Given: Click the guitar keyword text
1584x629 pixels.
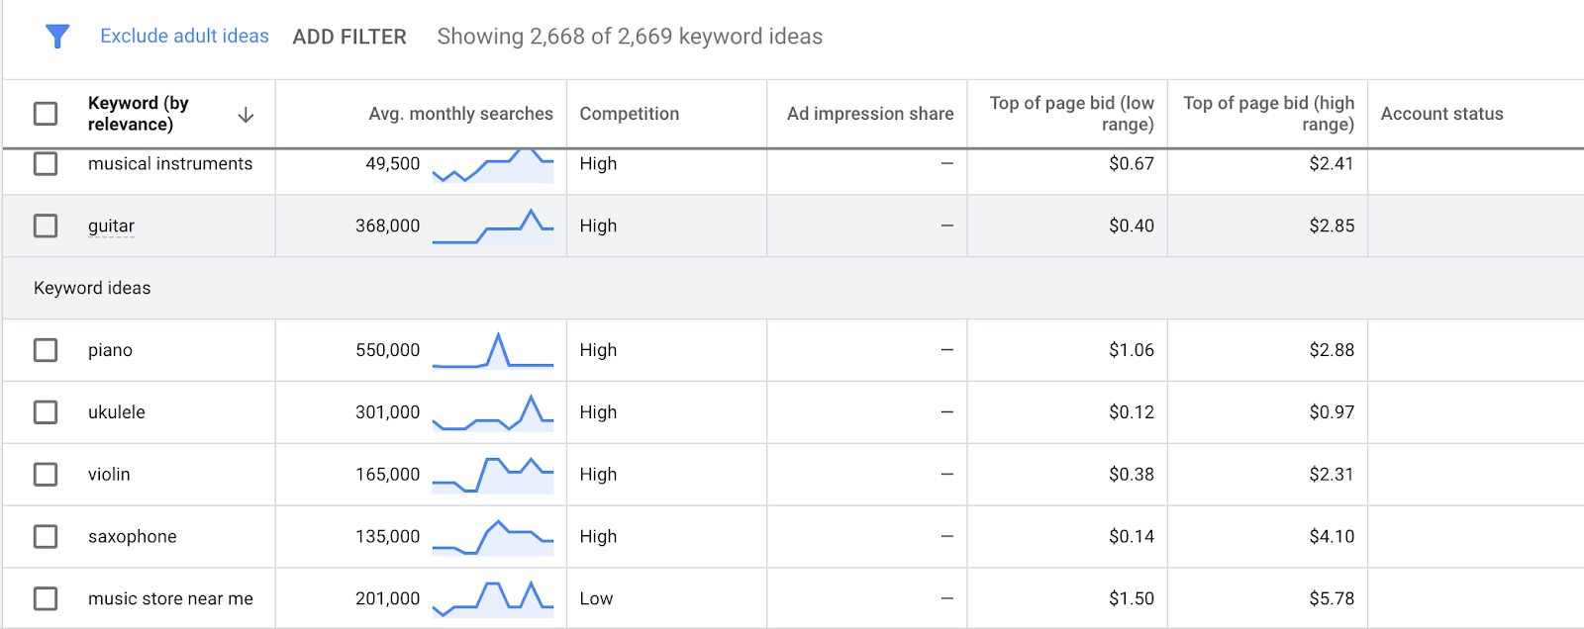Looking at the screenshot, I should (x=111, y=225).
